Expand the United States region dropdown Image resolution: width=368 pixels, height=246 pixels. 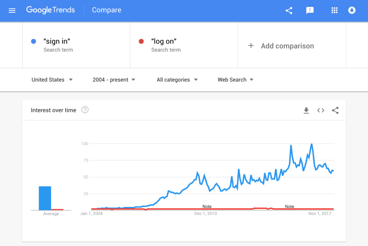click(x=52, y=80)
